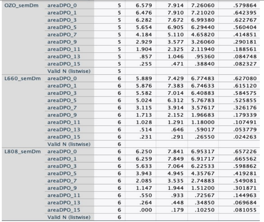Select the L660_semDm group label

coord(22,79)
